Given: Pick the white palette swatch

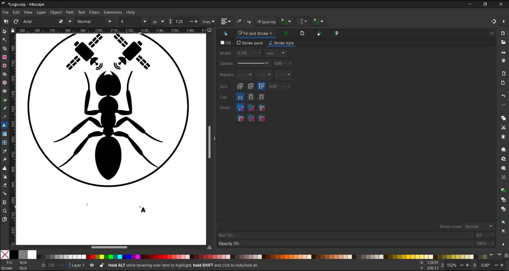Looking at the screenshot, I should 32,254.
